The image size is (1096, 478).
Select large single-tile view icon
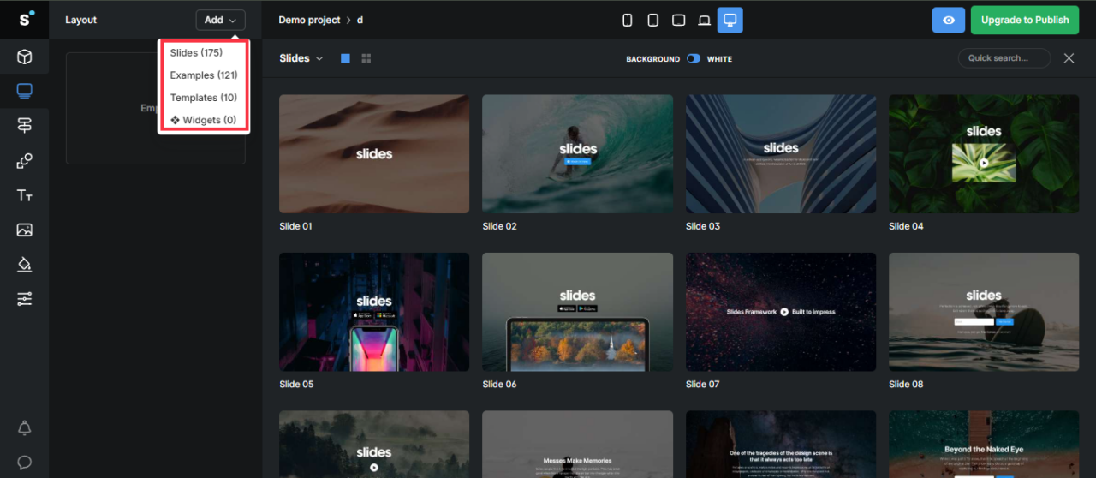[x=345, y=58]
